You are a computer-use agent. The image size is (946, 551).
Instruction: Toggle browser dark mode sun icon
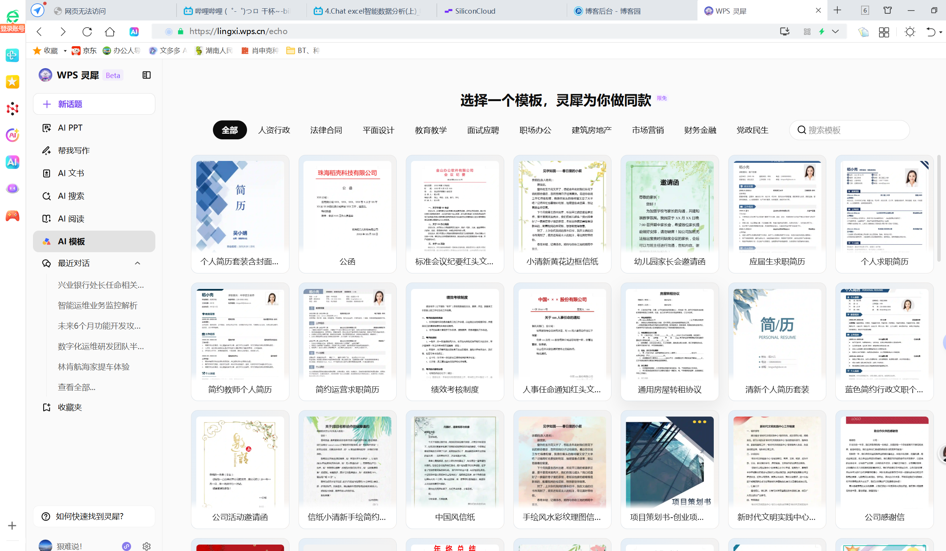(910, 32)
